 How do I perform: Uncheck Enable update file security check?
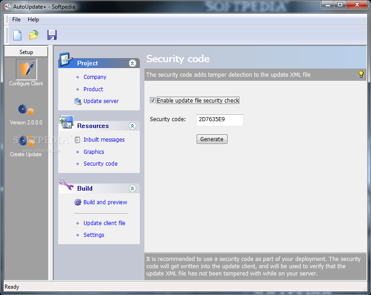click(153, 100)
